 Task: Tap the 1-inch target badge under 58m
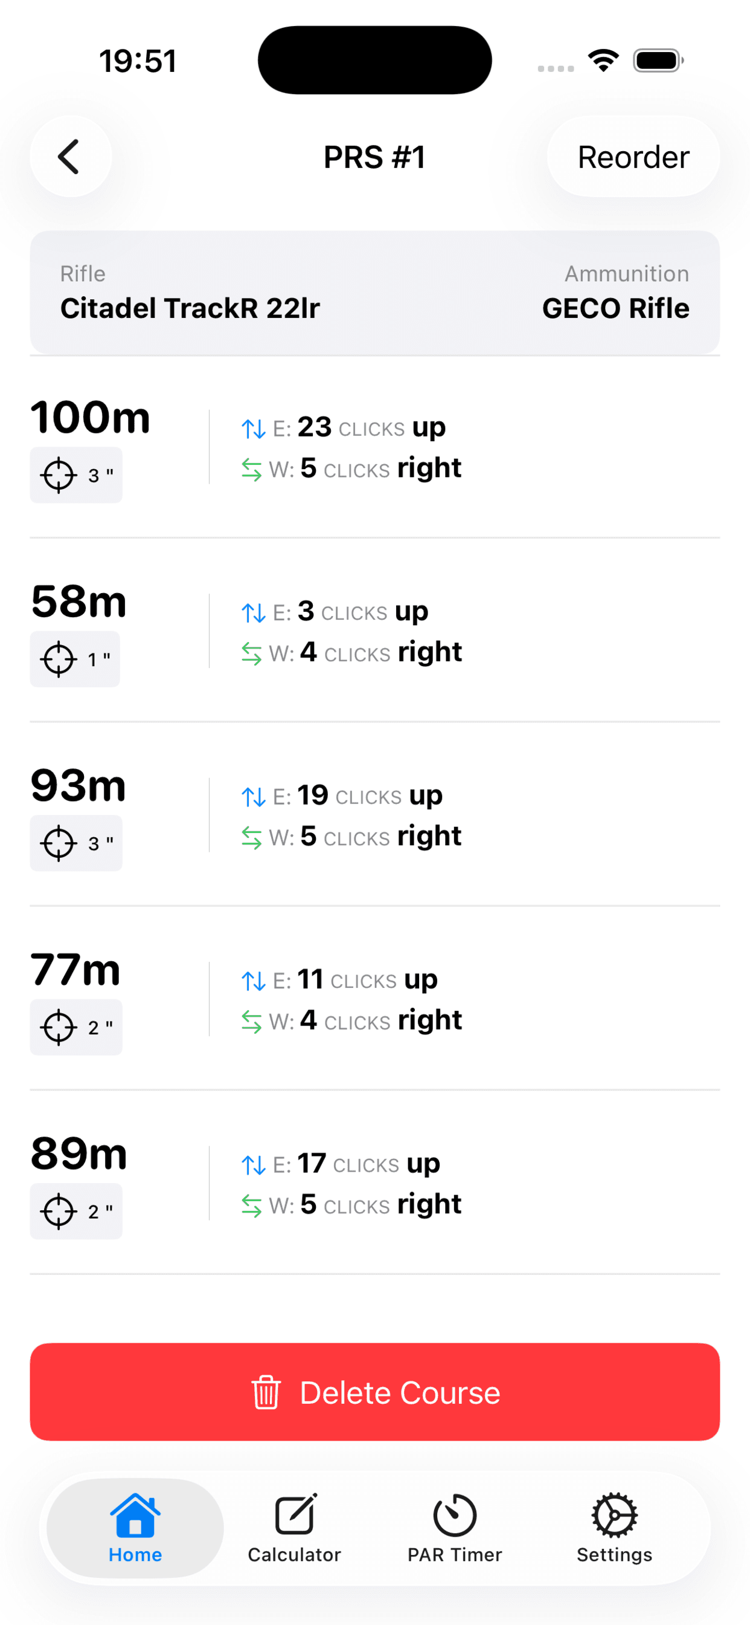coord(75,659)
